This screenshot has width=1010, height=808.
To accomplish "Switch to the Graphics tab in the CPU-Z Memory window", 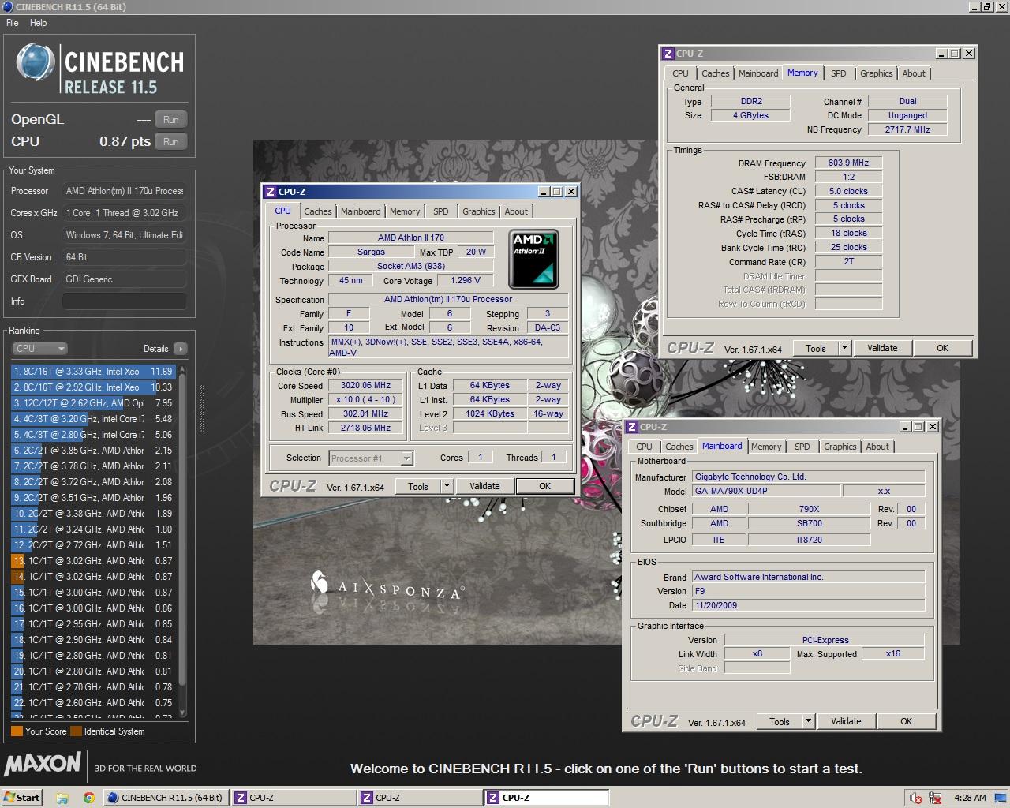I will tap(877, 73).
